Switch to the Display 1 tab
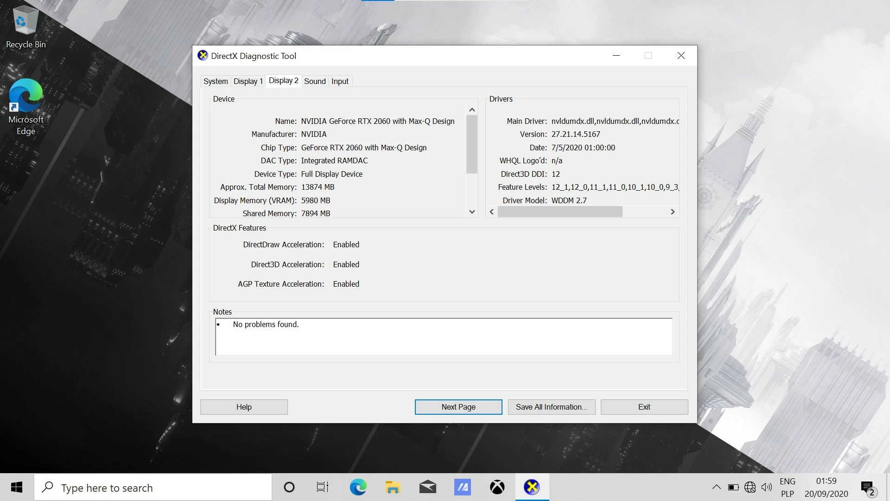Screen dimensions: 890x501 pos(248,81)
